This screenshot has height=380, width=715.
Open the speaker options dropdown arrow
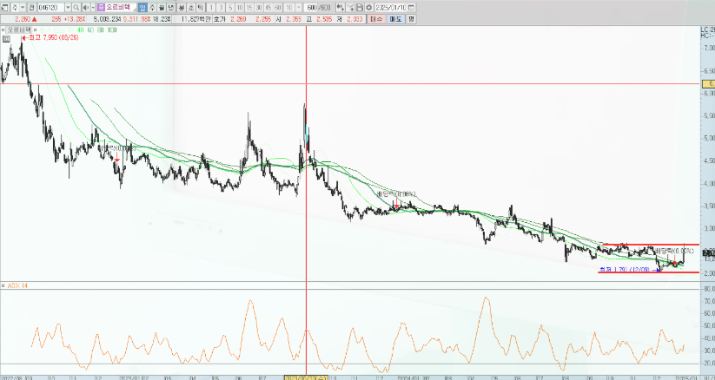point(93,8)
